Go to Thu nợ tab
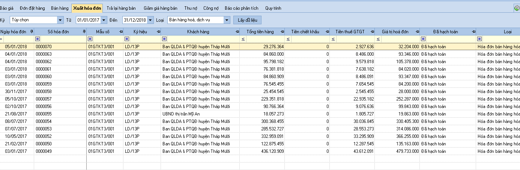 coord(191,8)
